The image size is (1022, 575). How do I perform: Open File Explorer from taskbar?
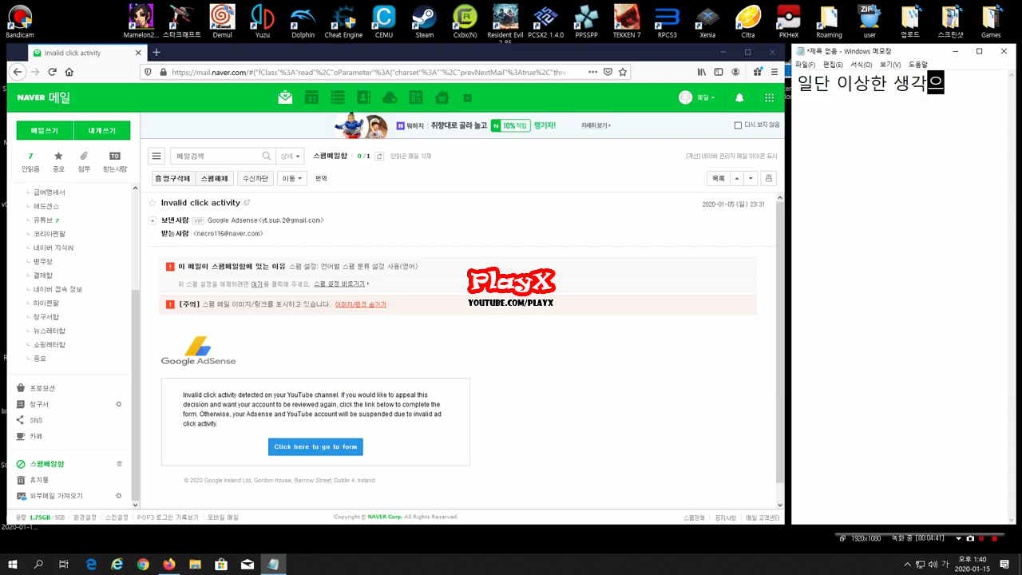195,564
